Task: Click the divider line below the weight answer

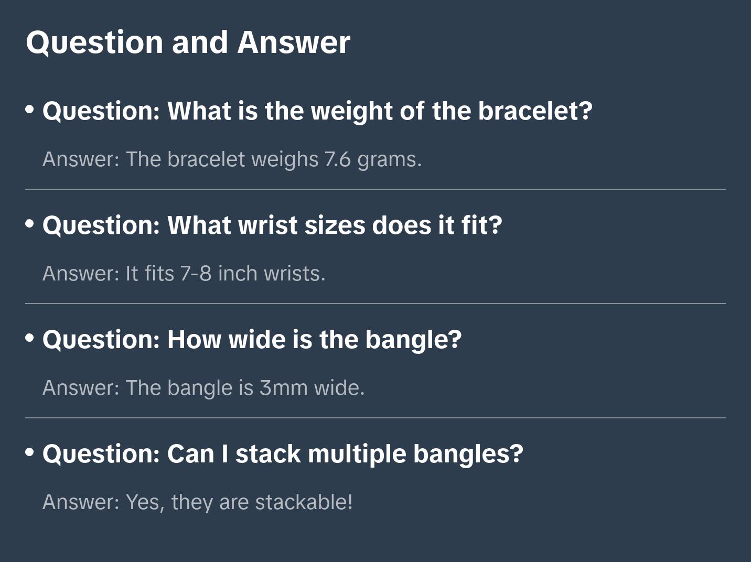Action: pos(375,189)
